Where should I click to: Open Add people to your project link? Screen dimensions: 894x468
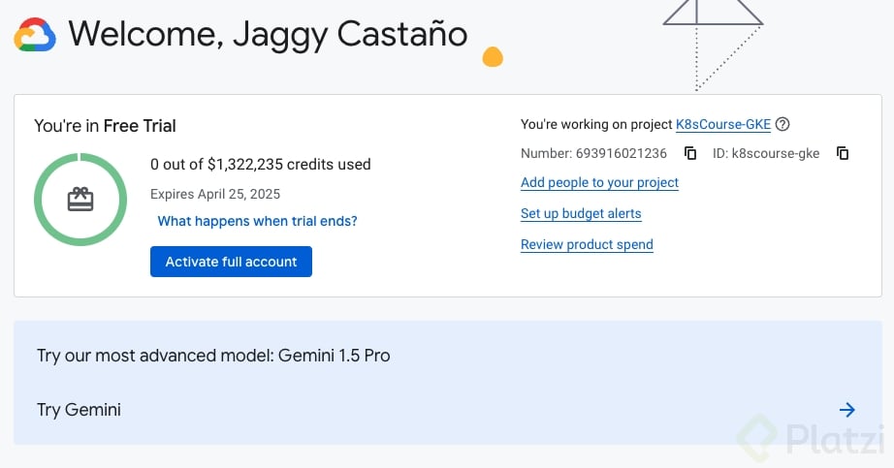coord(599,182)
